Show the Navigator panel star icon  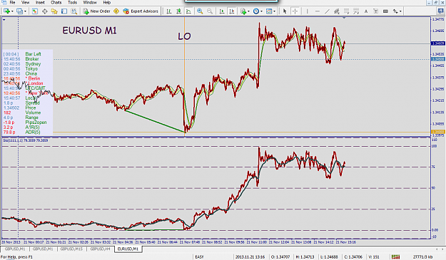click(54, 11)
